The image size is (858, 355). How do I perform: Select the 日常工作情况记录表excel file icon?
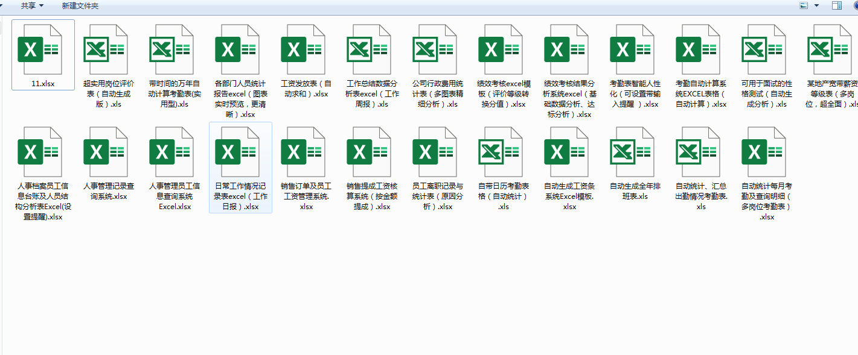coord(237,152)
